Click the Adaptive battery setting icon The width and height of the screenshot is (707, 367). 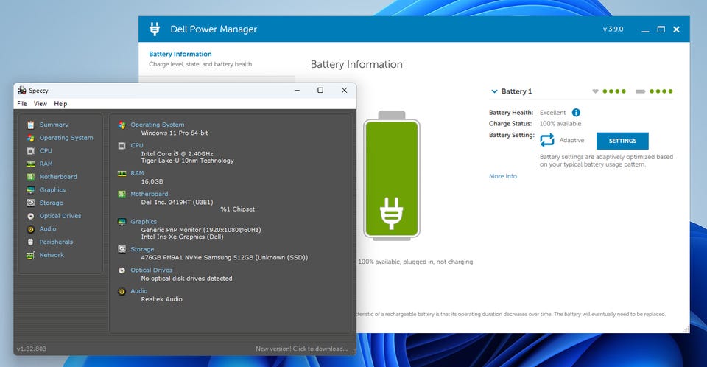point(547,140)
